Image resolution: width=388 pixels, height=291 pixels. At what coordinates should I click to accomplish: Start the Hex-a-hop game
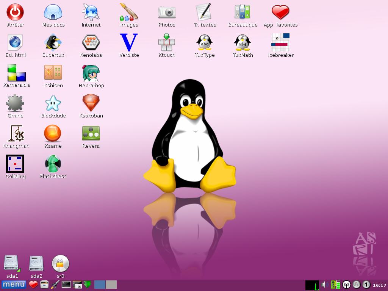[x=91, y=73]
